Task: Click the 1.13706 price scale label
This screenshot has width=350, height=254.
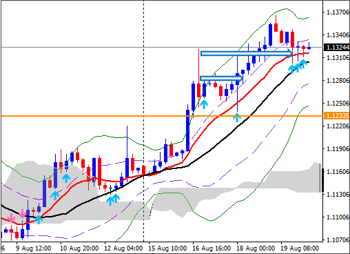Action: pyautogui.click(x=338, y=12)
